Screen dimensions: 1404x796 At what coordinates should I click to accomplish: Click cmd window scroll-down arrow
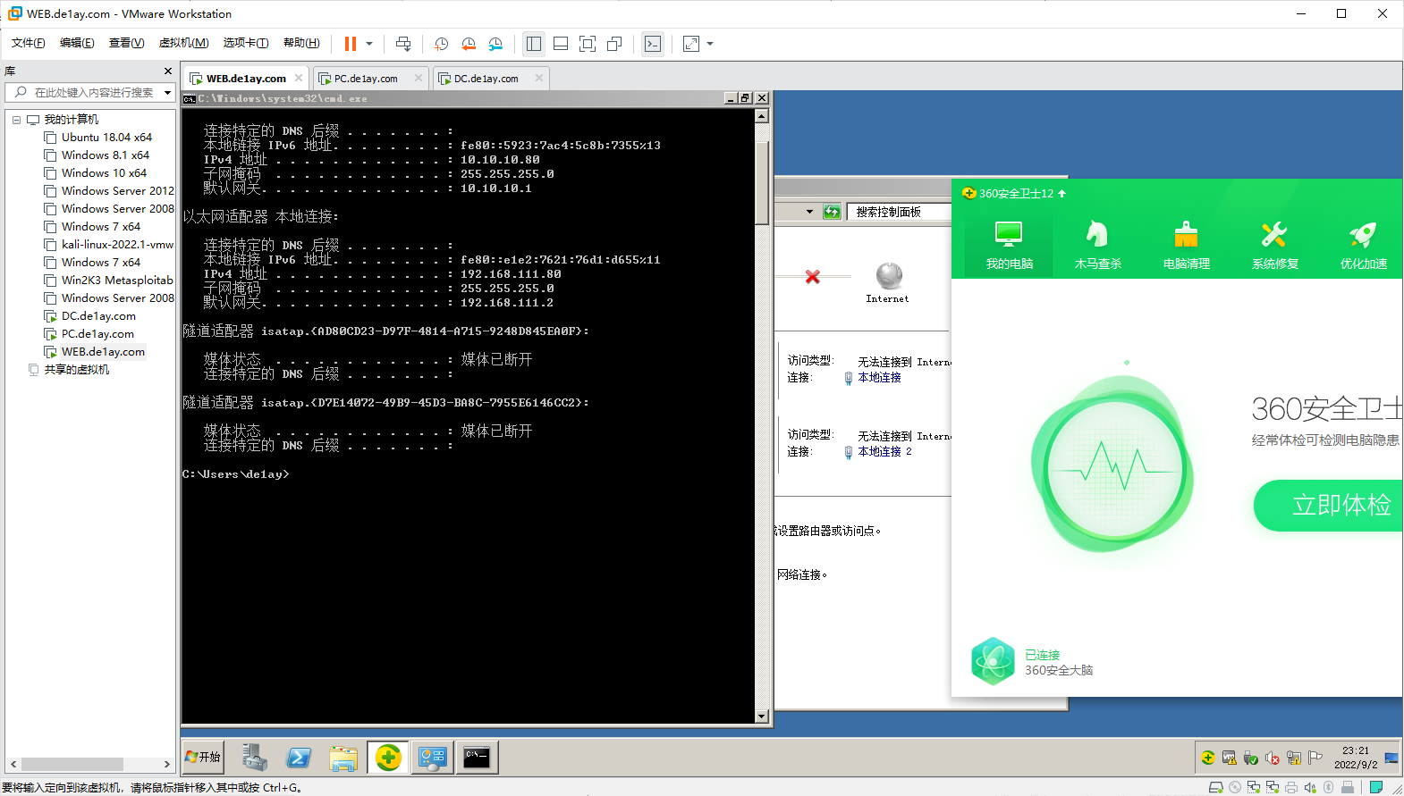point(762,716)
